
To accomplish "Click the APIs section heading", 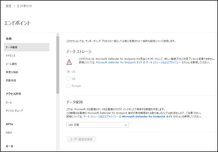I will click(9, 124).
